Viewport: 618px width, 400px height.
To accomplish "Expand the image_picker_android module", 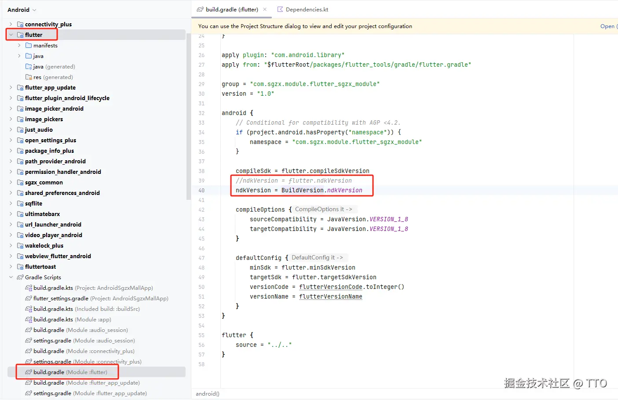I will click(x=11, y=108).
